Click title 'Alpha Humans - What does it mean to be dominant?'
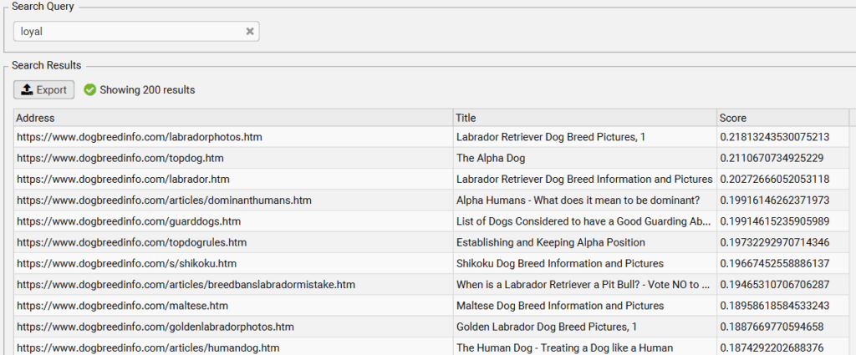Image resolution: width=856 pixels, height=355 pixels. click(x=578, y=200)
